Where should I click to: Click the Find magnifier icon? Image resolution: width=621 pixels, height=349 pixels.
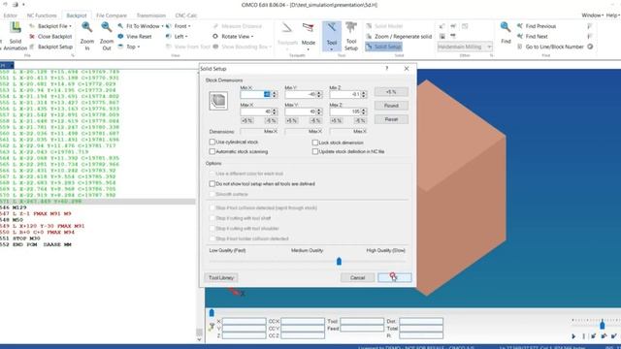506,28
